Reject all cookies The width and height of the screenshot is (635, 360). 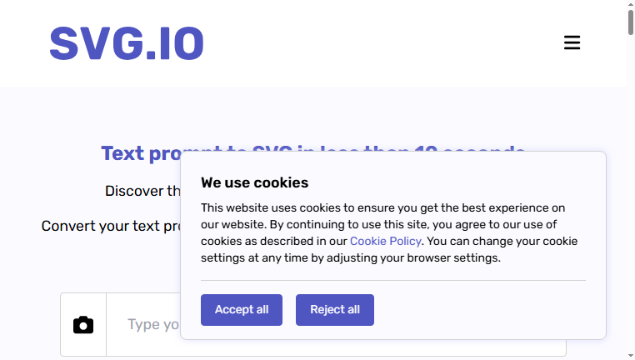tap(334, 310)
